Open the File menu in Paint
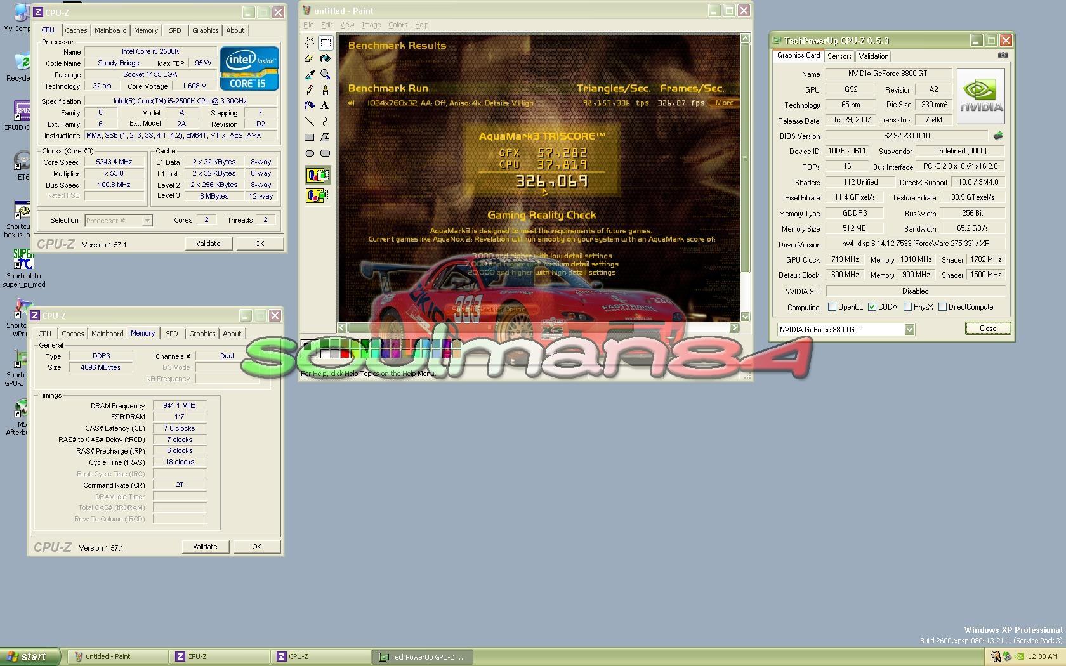 point(308,25)
